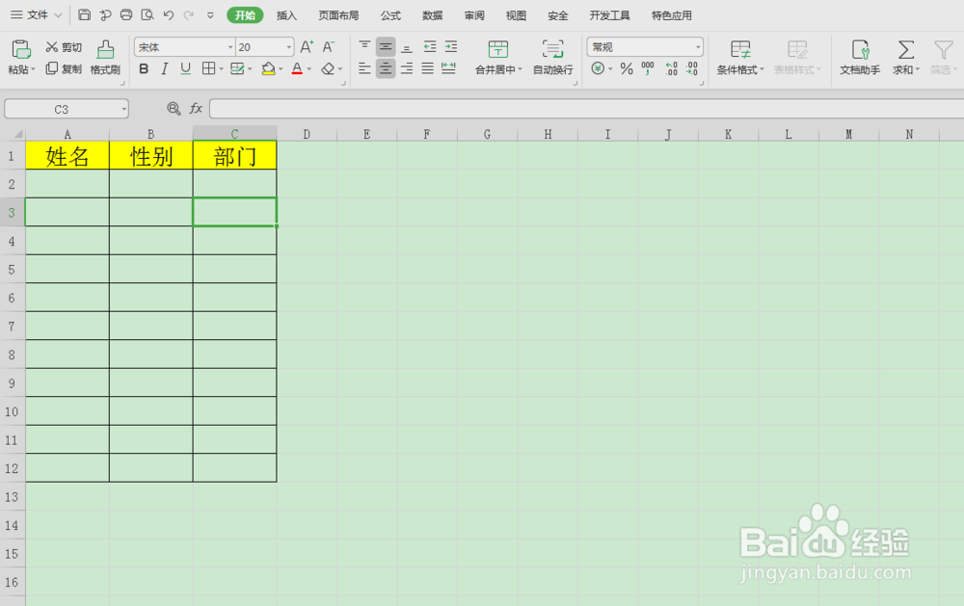The height and width of the screenshot is (606, 964).
Task: Apply thousands separator (000) style
Action: pos(648,68)
